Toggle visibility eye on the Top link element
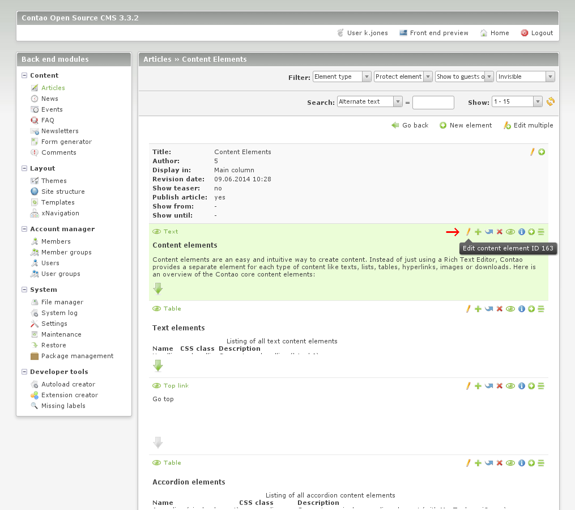This screenshot has width=575, height=510. point(510,386)
